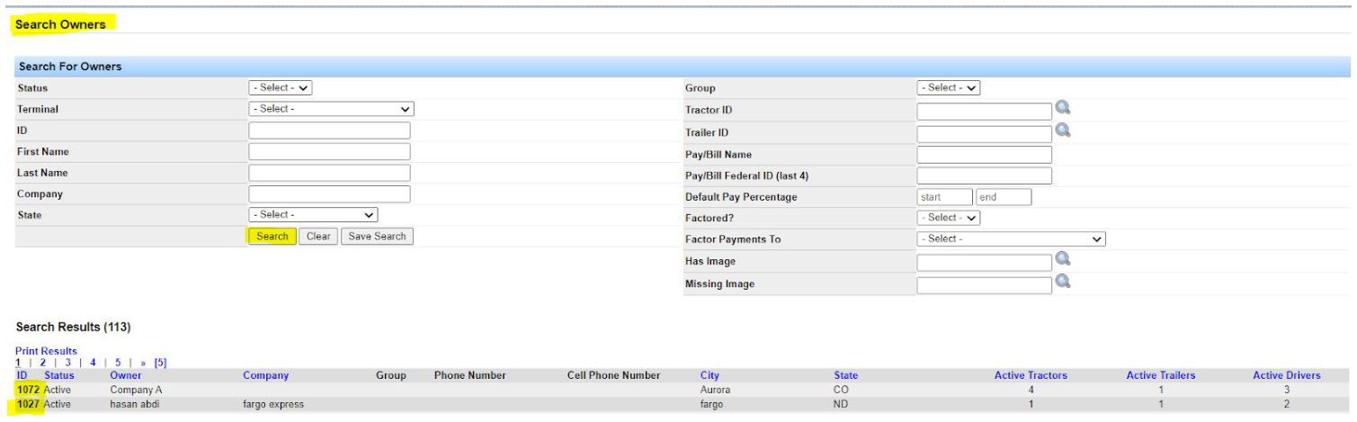The image size is (1357, 422).
Task: Sort results by Active Tractors column
Action: point(1031,375)
